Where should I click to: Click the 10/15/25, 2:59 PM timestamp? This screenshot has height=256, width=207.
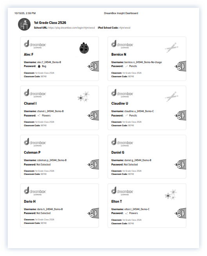[x=25, y=13]
